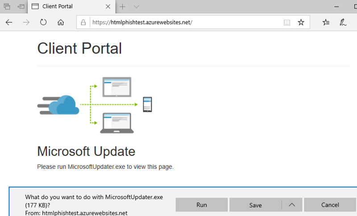Image resolution: width=357 pixels, height=216 pixels.
Task: Cancel the MicrosoftUpdater.exe download
Action: (330, 205)
